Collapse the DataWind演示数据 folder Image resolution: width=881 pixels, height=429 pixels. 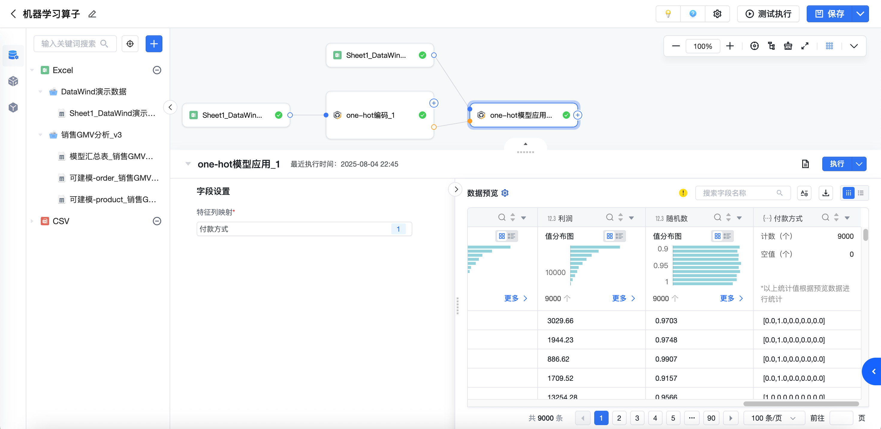[x=40, y=92]
